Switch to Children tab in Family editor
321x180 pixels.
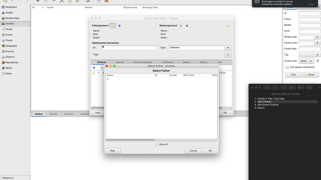[x=102, y=62]
